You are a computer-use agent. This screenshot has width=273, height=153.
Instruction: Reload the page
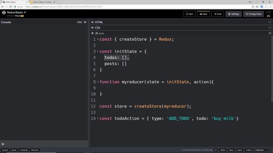tap(10, 7)
